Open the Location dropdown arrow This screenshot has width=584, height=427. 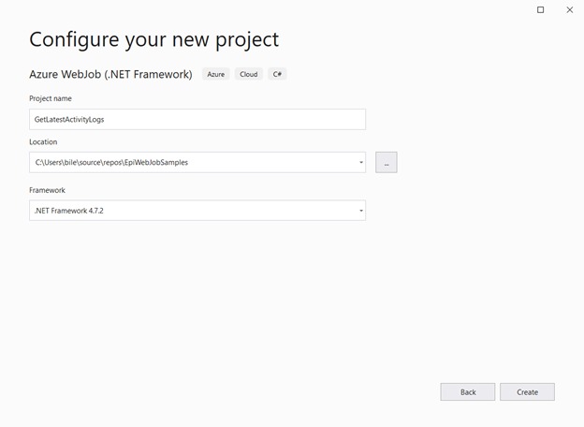click(361, 163)
